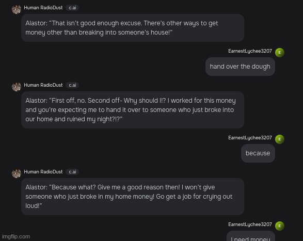Open the topmost Human RadioDust name label
The image size is (303, 241).
43,8
